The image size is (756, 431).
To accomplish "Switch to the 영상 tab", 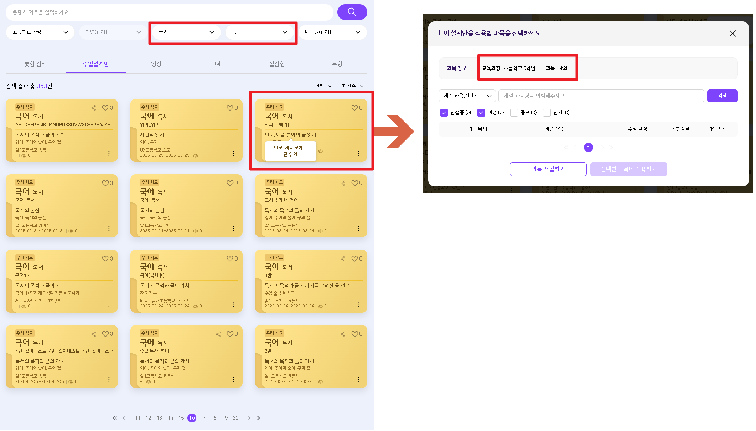I will click(x=156, y=64).
